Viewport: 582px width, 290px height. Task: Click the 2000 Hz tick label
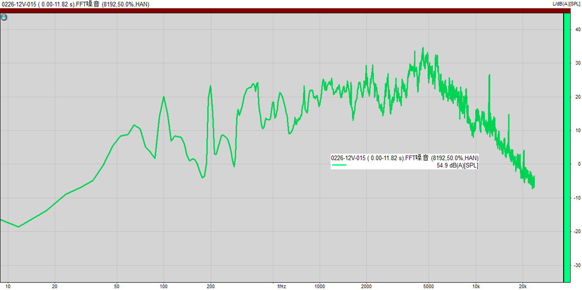(x=366, y=287)
